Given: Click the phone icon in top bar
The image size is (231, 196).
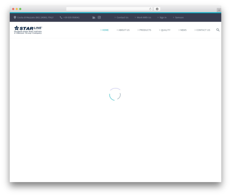Looking at the screenshot, I should click(61, 18).
